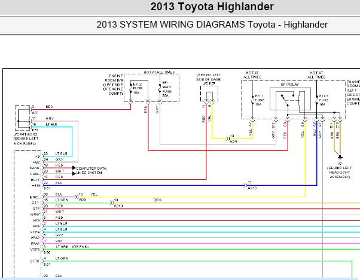Click the Behind Left Headlight Assembly label
Screen dimensions: 360x280
(x=340, y=172)
